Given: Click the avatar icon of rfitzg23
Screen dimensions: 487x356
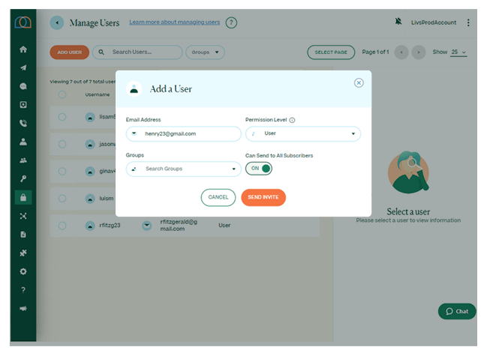Looking at the screenshot, I should pos(90,226).
